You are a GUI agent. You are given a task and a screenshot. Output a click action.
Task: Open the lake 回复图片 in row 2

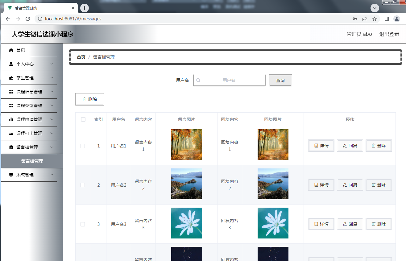point(273,184)
